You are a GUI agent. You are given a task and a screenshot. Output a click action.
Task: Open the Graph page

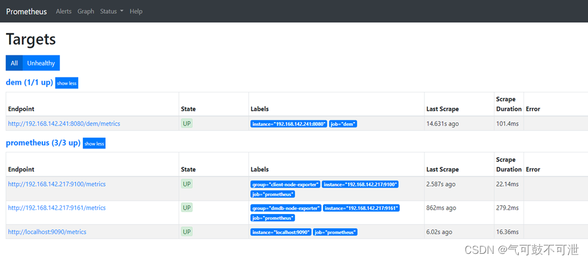click(86, 11)
